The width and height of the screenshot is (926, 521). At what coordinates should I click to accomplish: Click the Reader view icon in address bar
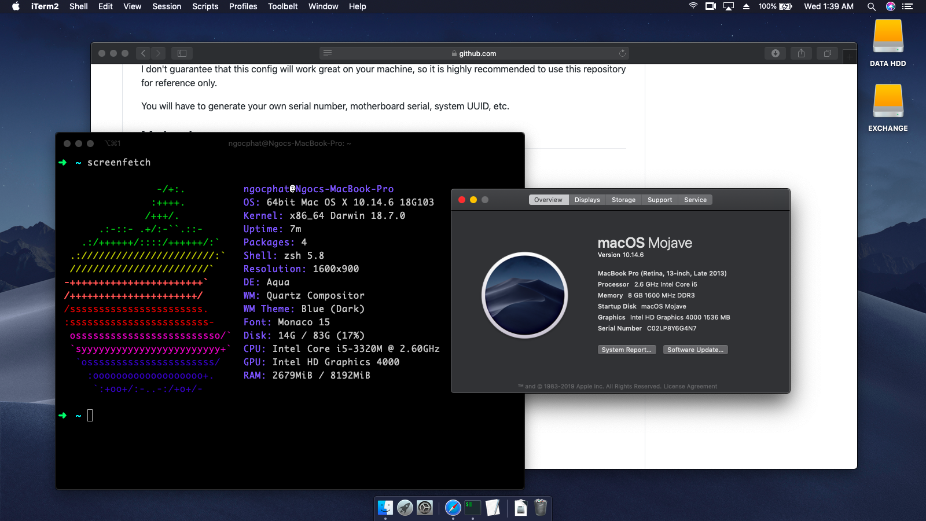329,53
